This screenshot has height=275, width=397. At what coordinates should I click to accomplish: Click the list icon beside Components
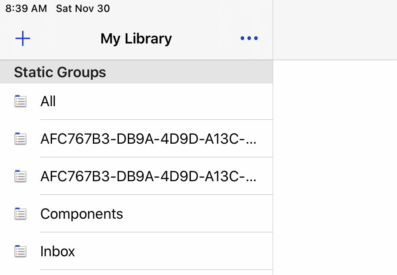[20, 214]
